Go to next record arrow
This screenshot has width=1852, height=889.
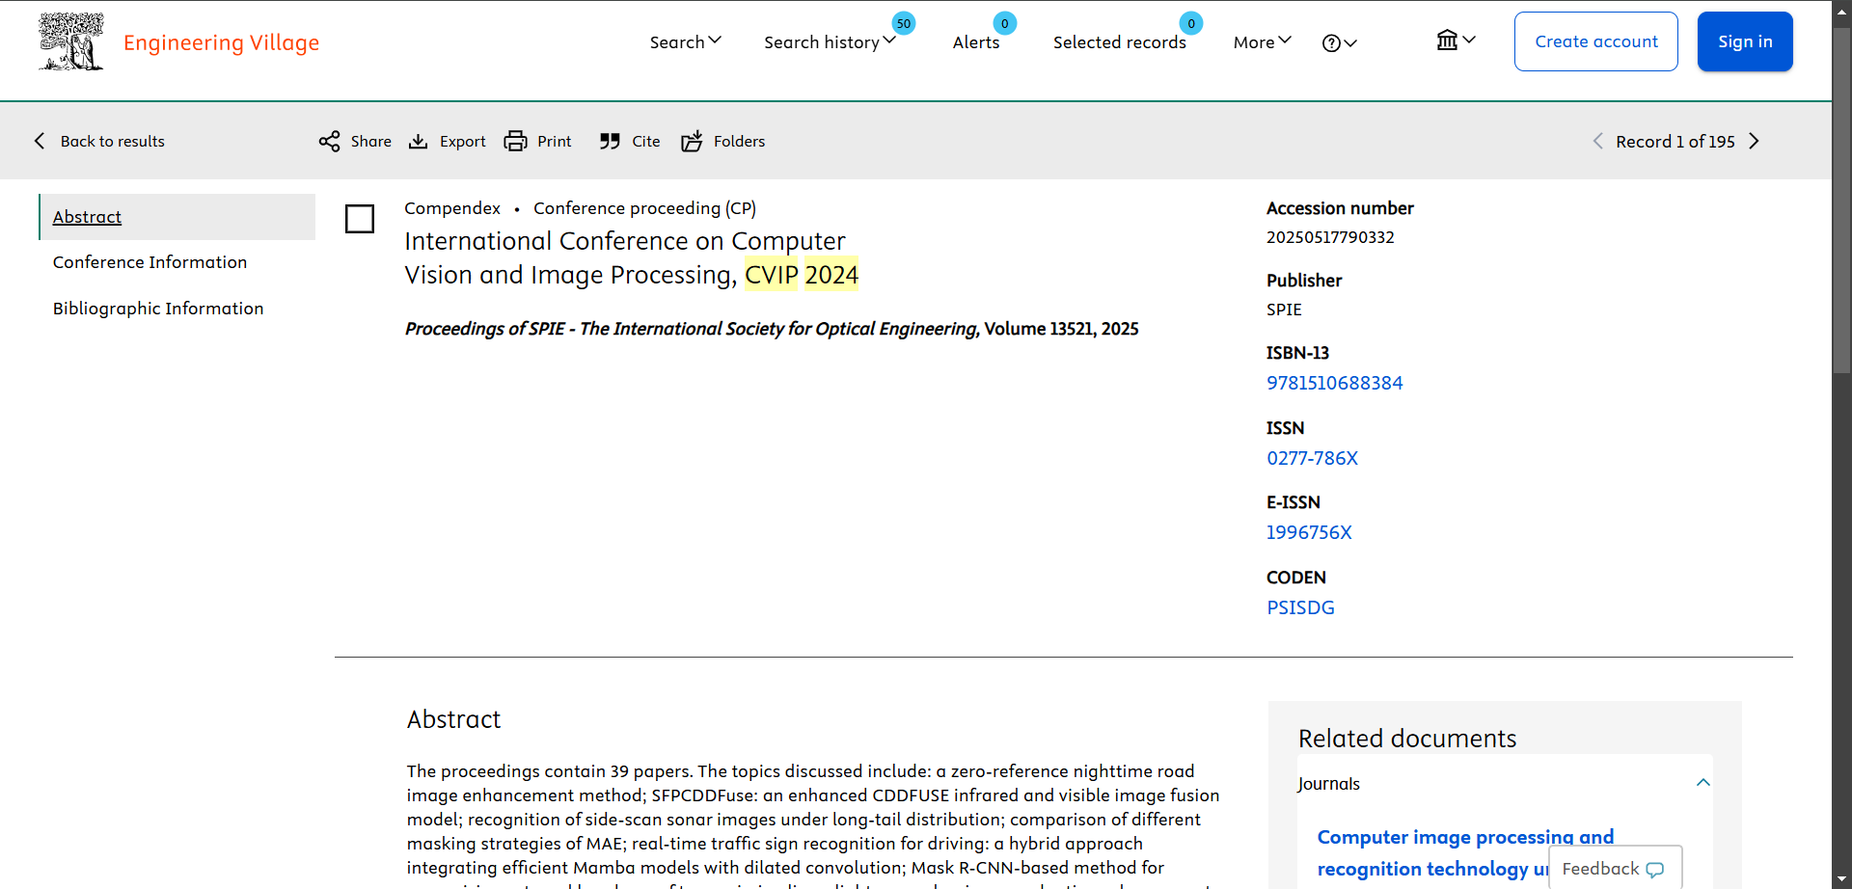pos(1755,142)
